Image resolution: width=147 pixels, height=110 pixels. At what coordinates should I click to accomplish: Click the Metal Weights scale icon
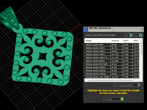click(x=85, y=29)
